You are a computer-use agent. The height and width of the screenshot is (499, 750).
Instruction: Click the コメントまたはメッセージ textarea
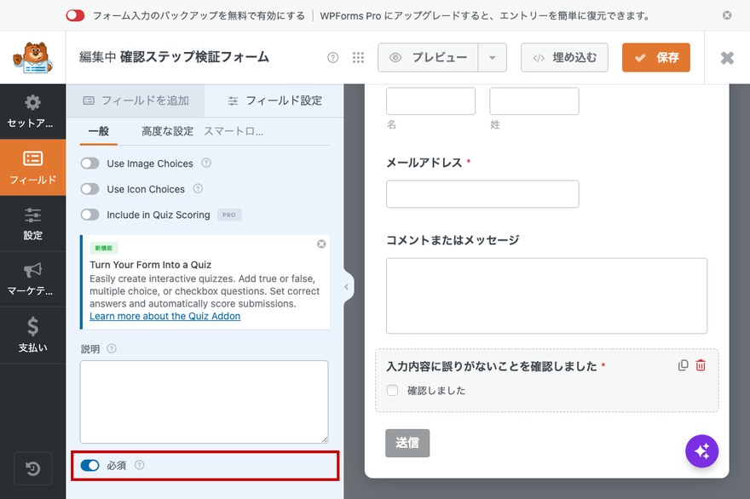click(546, 295)
